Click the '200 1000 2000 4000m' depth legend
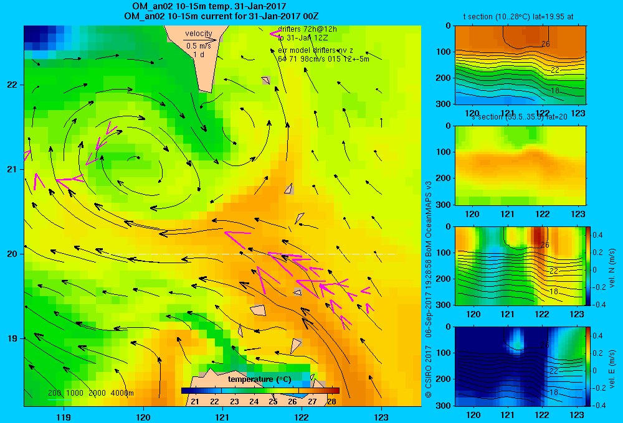The height and width of the screenshot is (423, 623). pyautogui.click(x=90, y=393)
